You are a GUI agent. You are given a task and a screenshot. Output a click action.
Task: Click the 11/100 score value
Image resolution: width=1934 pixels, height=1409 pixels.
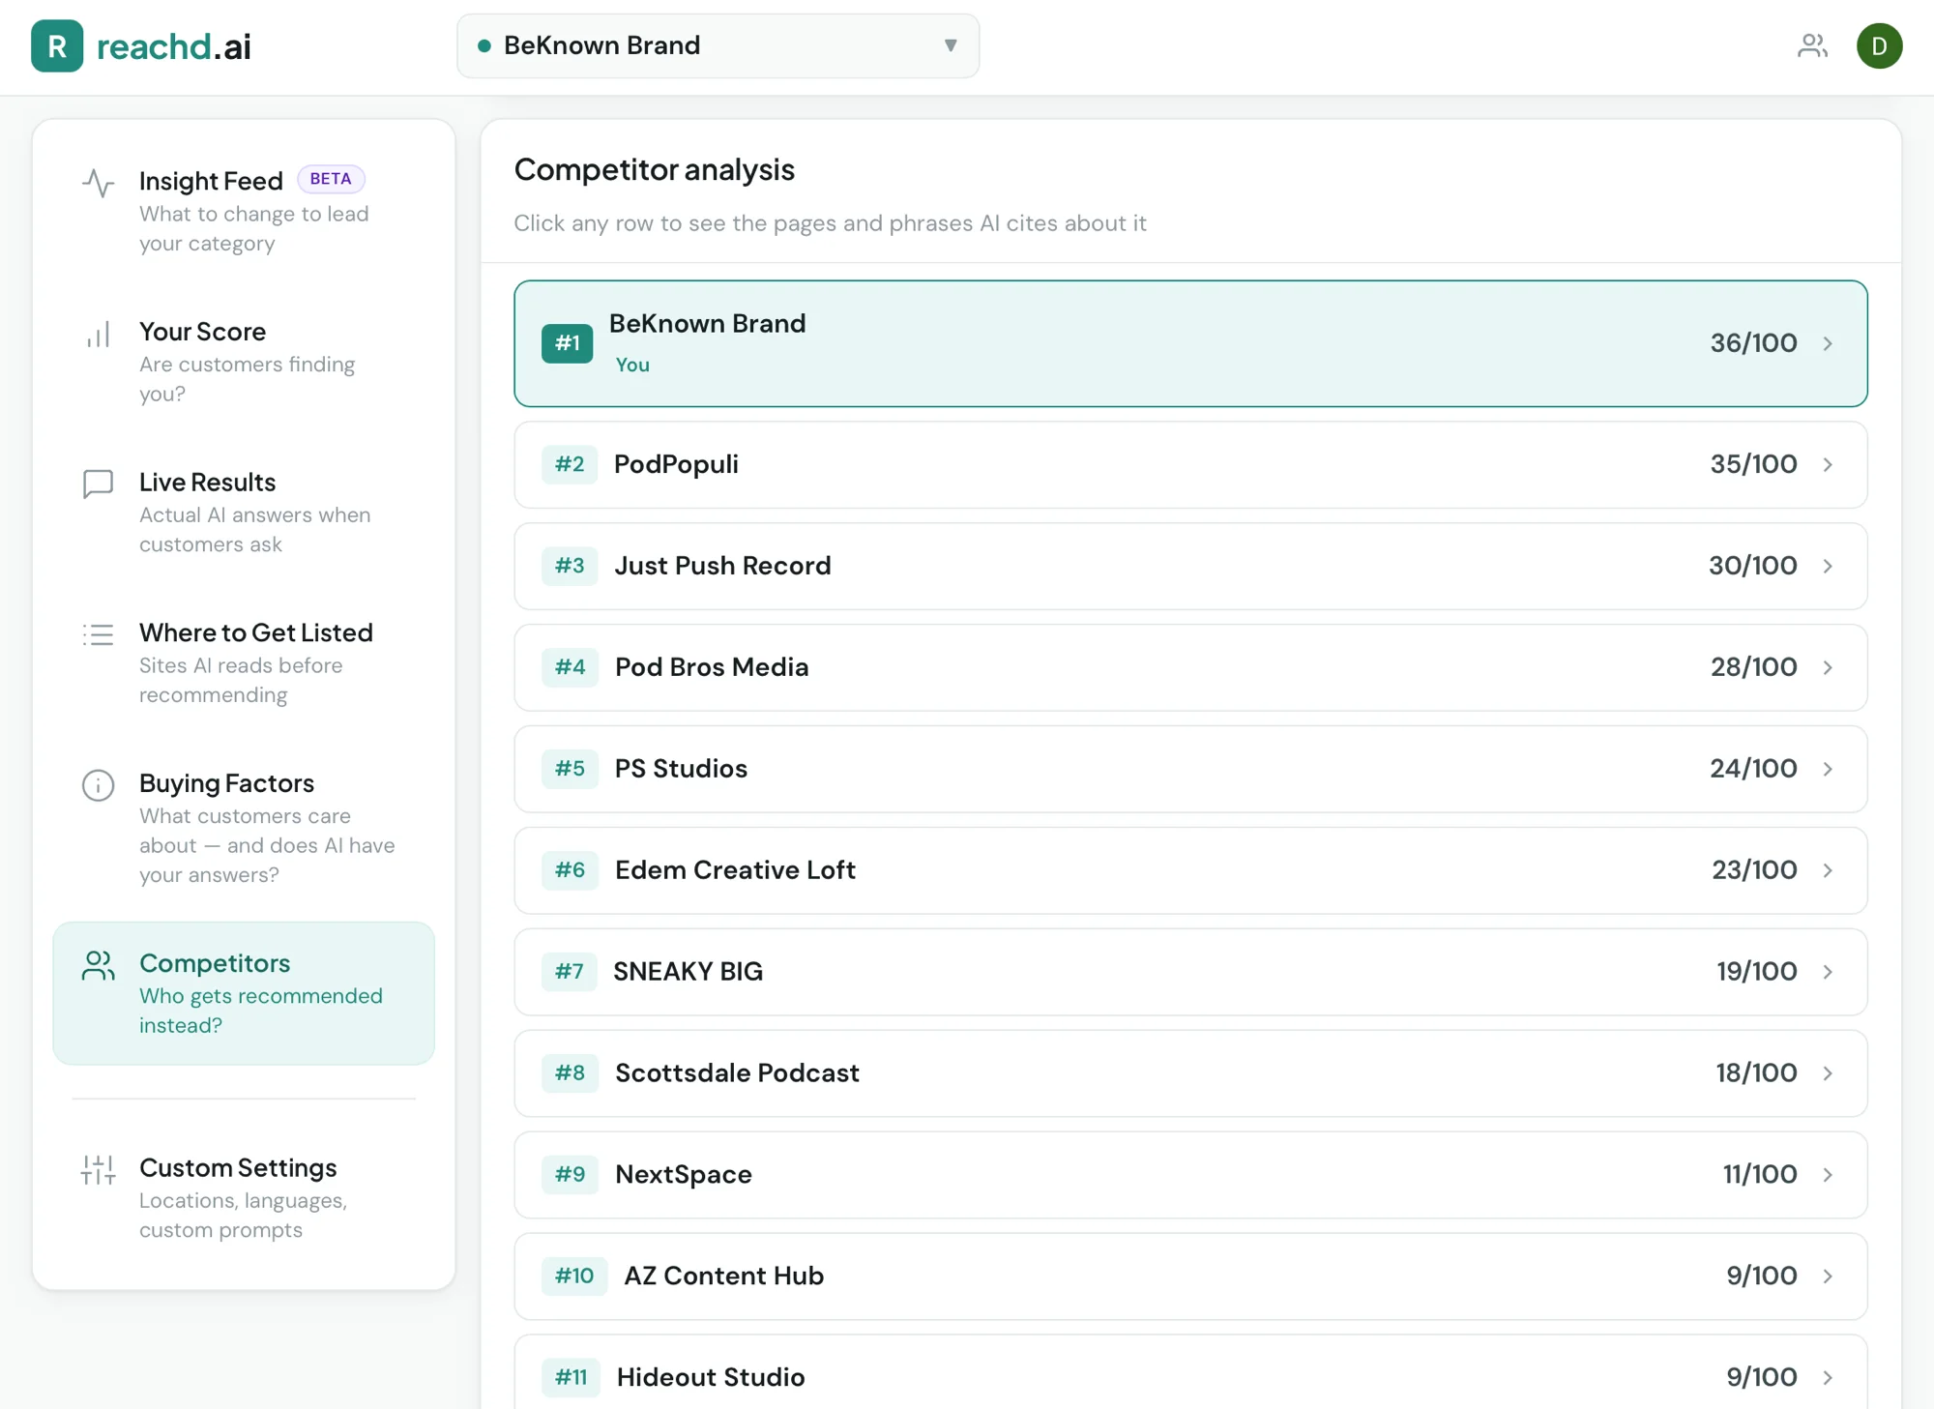[1759, 1175]
